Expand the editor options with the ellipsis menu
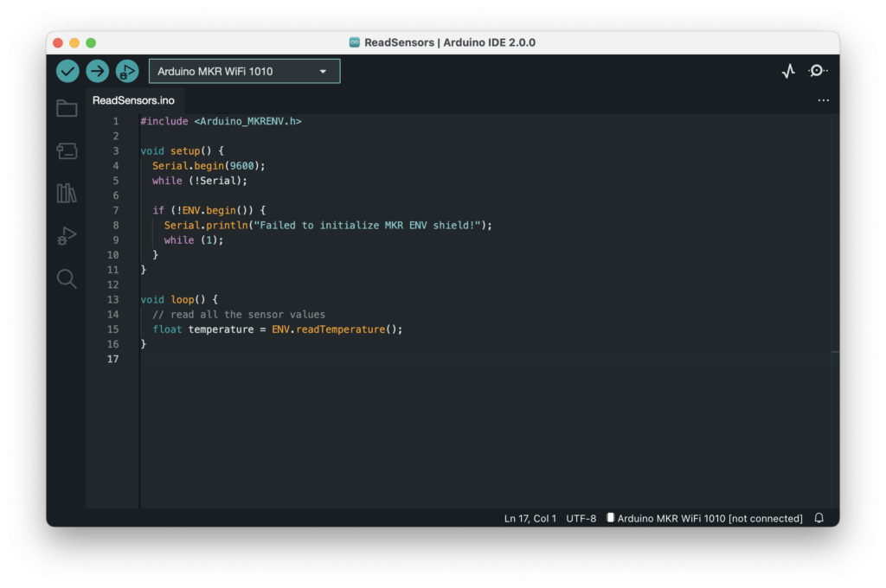 823,100
